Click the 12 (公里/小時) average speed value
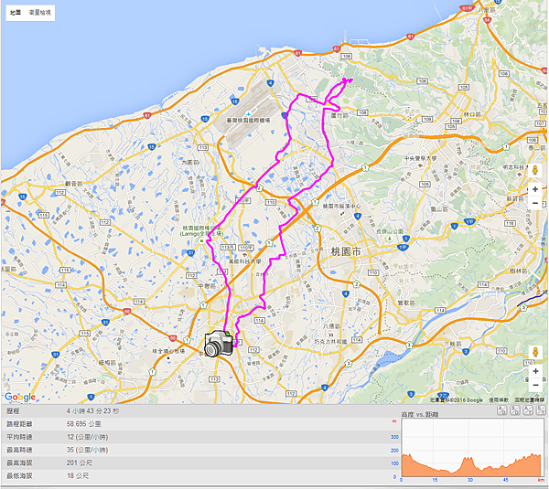This screenshot has height=489, width=549. tap(88, 437)
